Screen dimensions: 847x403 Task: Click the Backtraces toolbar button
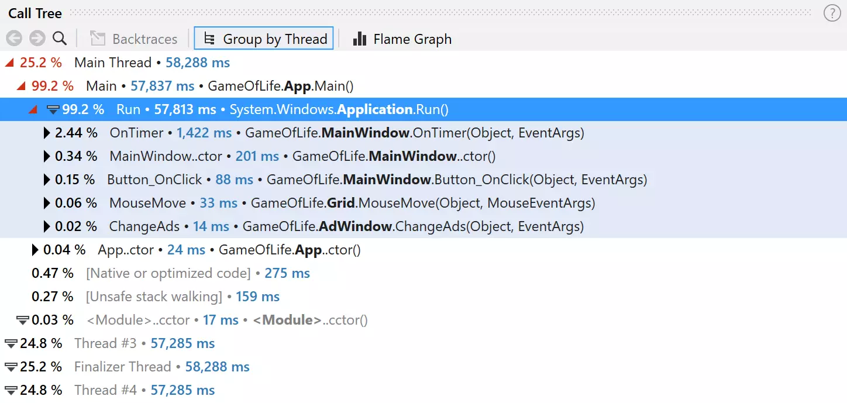tap(134, 39)
